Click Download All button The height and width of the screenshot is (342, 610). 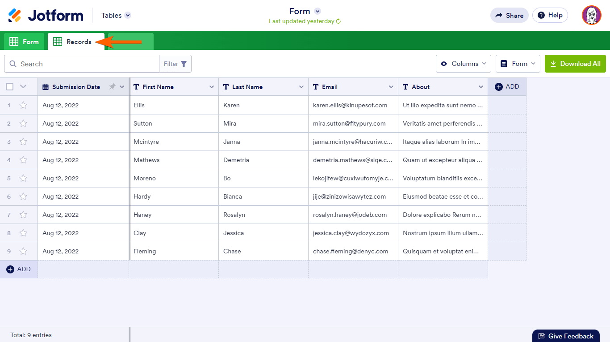tap(575, 64)
